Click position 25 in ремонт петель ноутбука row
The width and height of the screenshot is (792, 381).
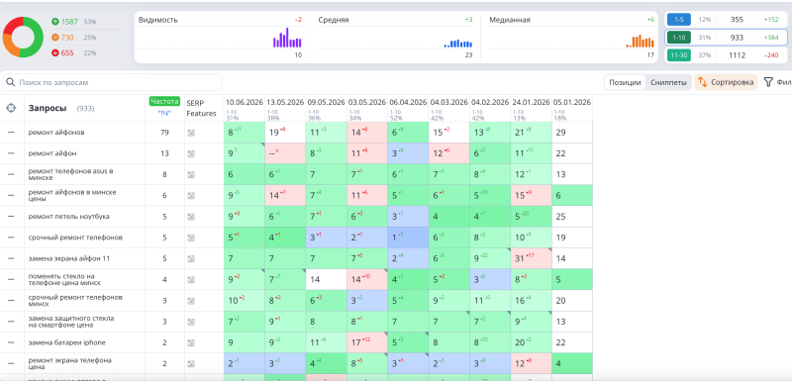pyautogui.click(x=560, y=217)
